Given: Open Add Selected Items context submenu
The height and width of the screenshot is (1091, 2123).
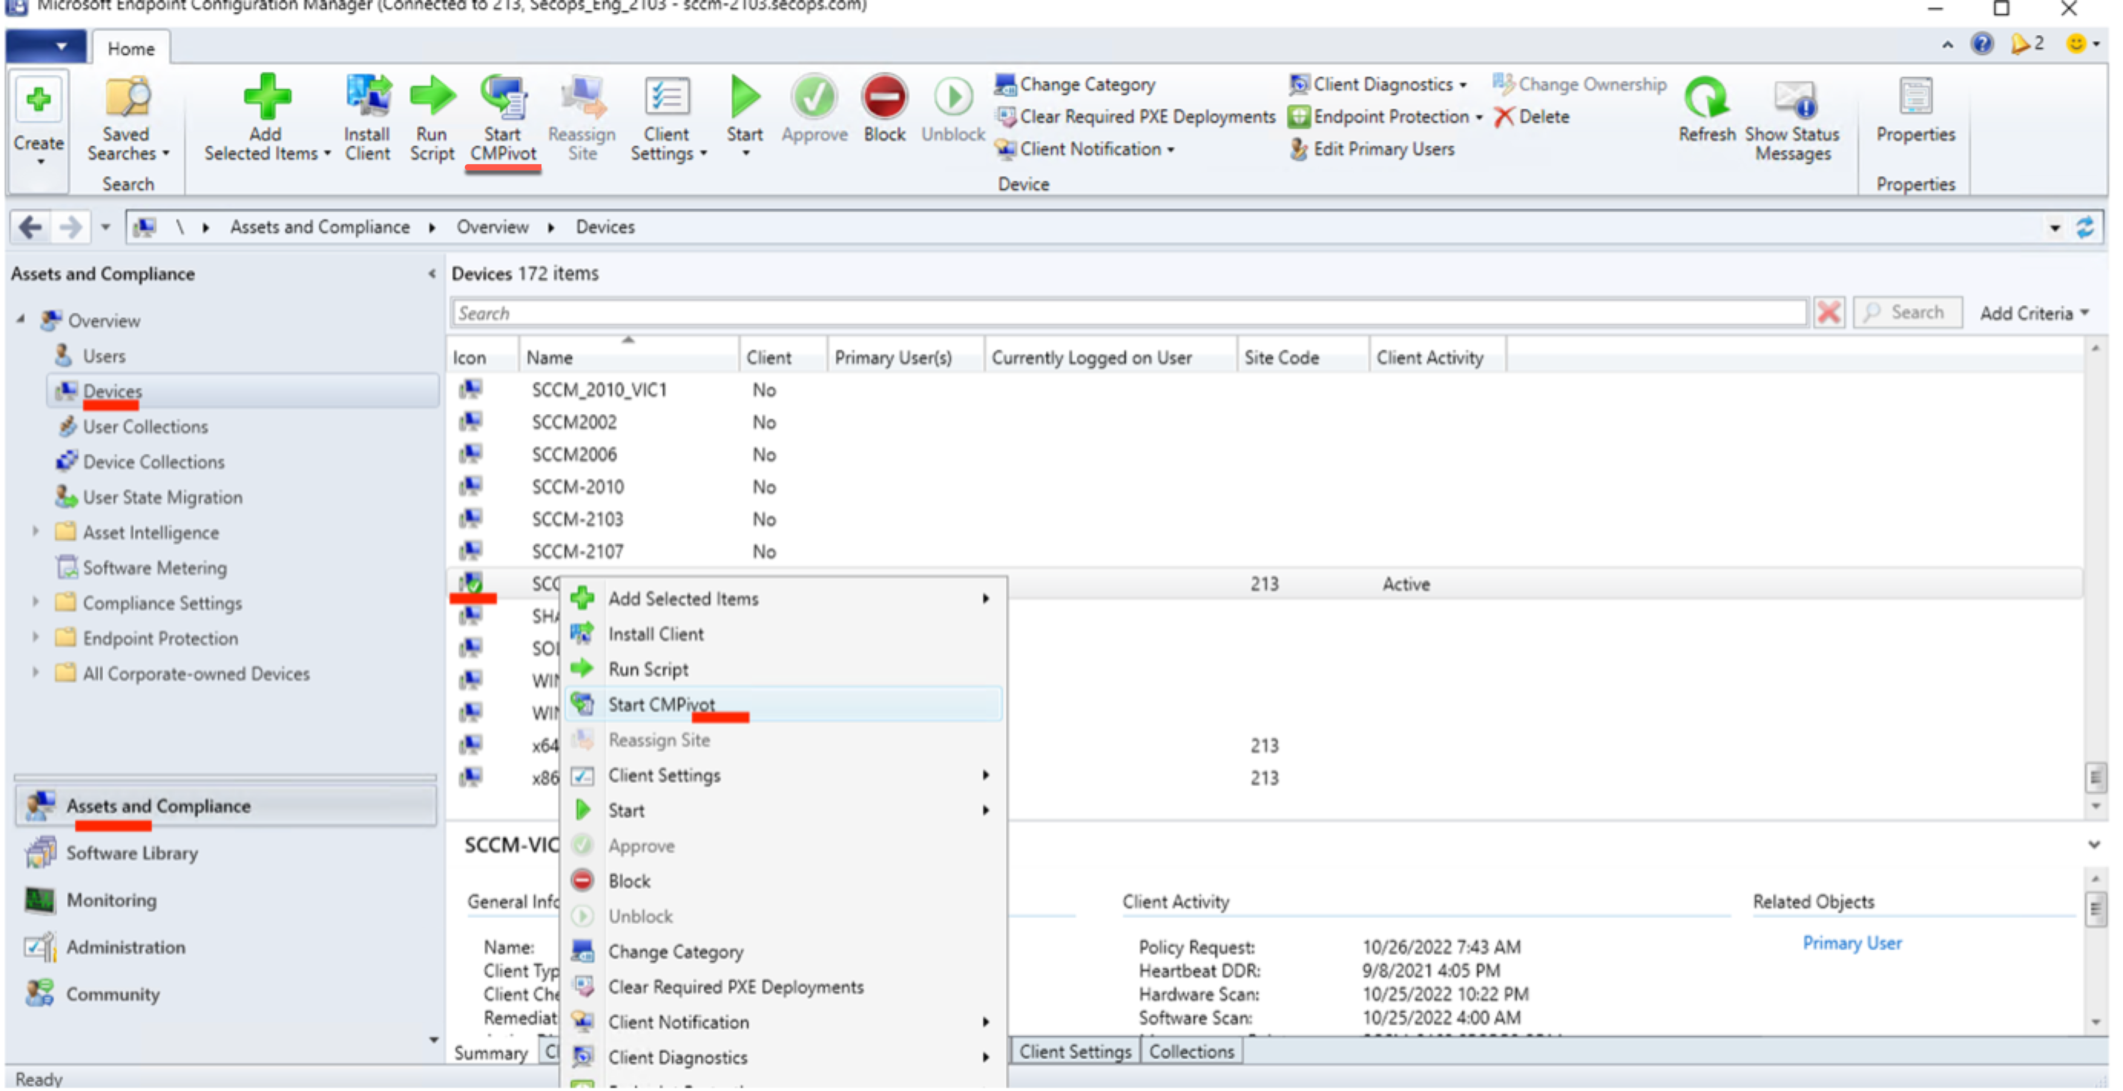Looking at the screenshot, I should point(784,598).
